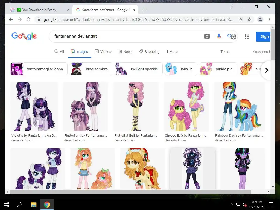Open the taskbar clock and date

click(x=256, y=205)
